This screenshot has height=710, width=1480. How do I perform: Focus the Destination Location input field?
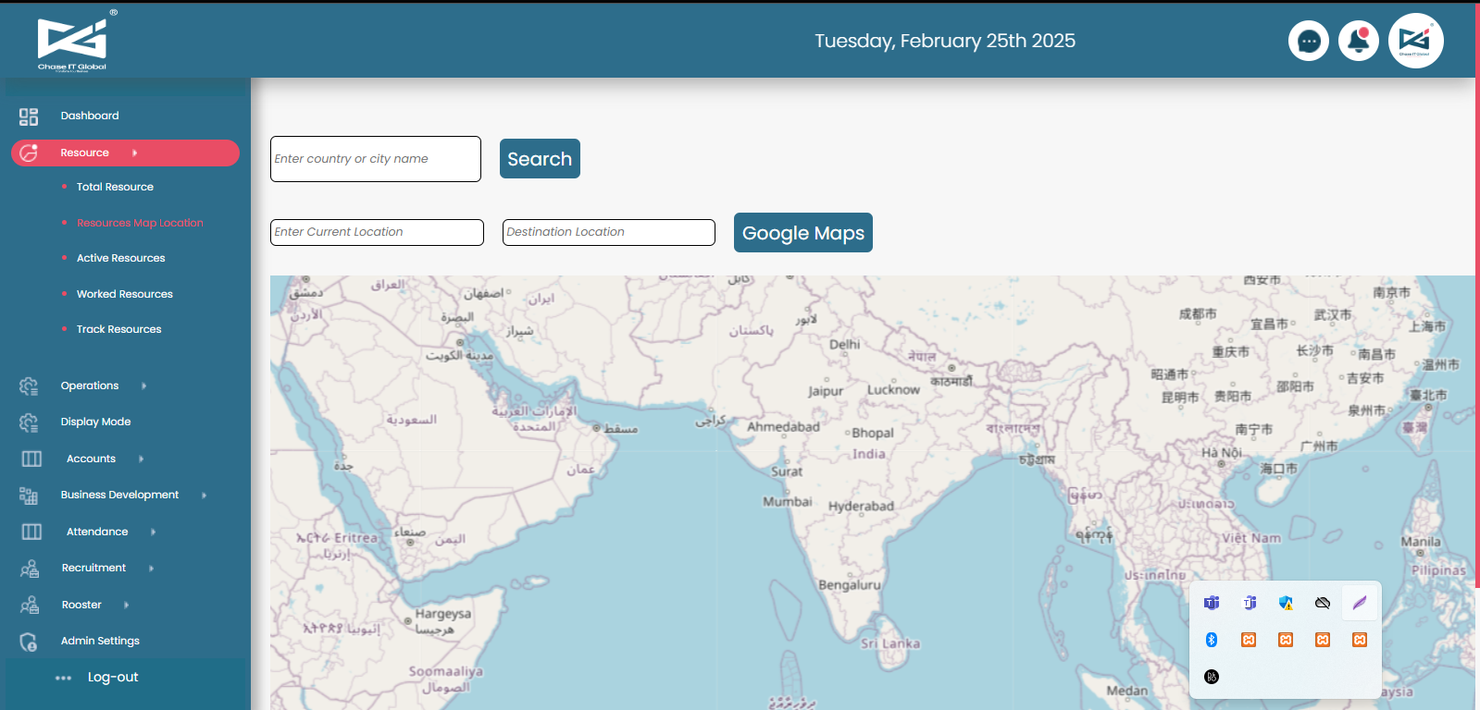pyautogui.click(x=608, y=232)
